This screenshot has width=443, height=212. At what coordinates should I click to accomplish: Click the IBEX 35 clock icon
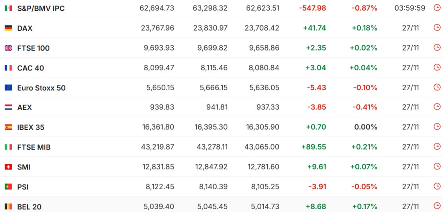[437, 127]
